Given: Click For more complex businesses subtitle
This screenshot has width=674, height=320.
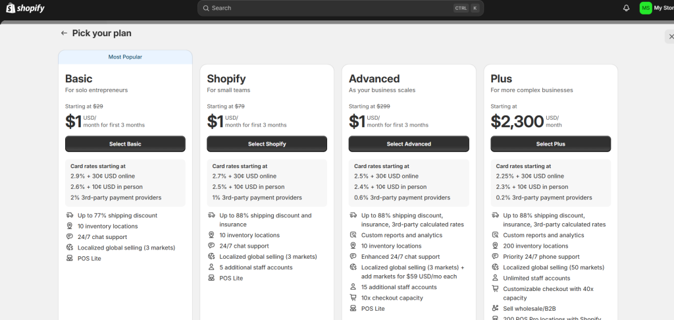Looking at the screenshot, I should point(532,90).
